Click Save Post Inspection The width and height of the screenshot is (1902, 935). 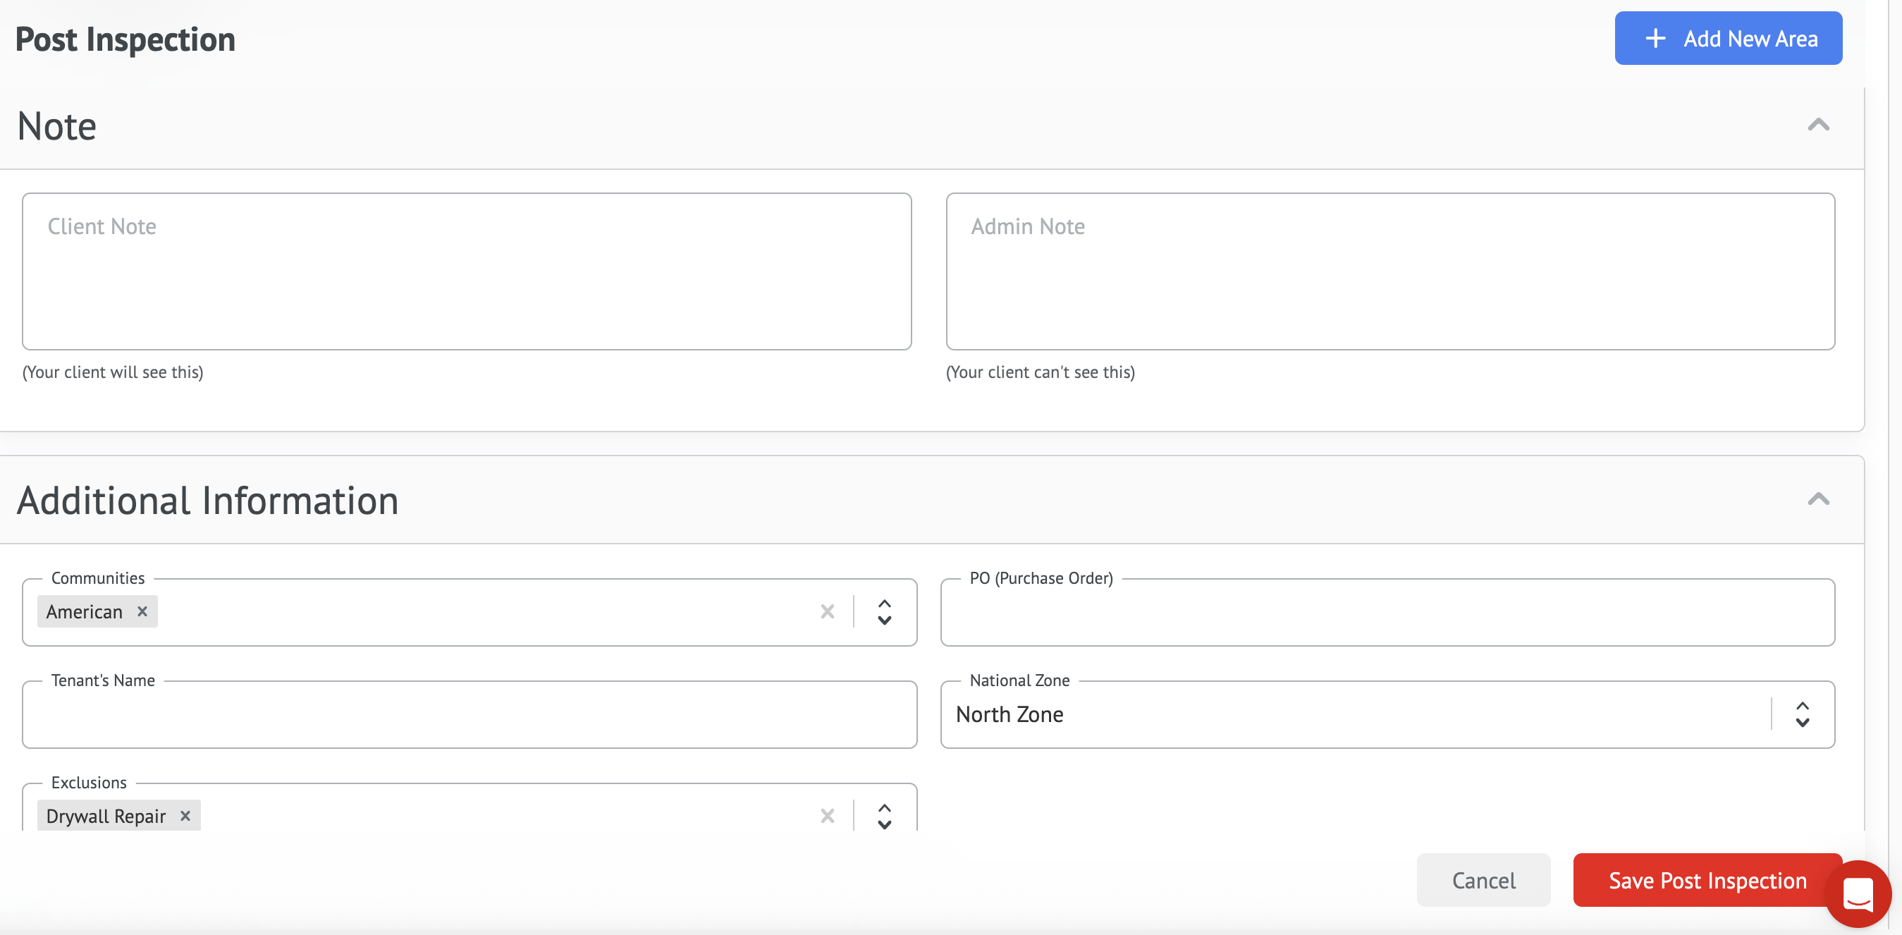pos(1698,879)
